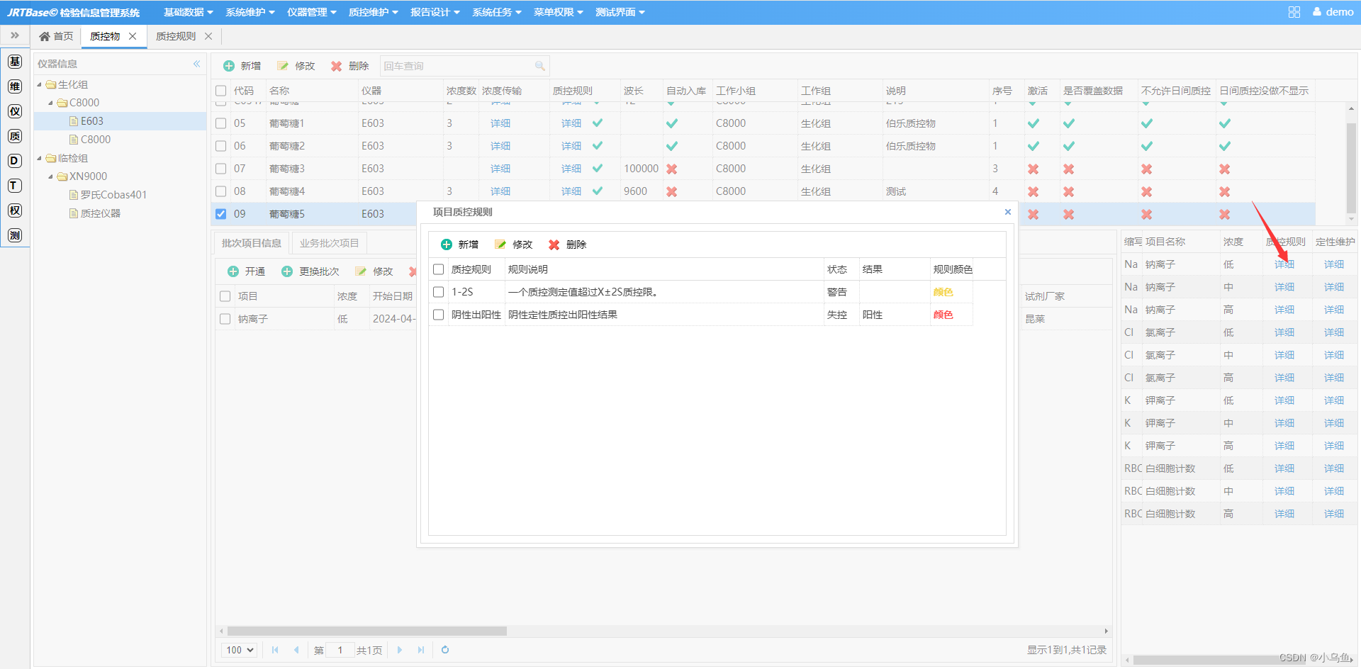Click the search magnifier icon
The height and width of the screenshot is (669, 1361).
[540, 66]
